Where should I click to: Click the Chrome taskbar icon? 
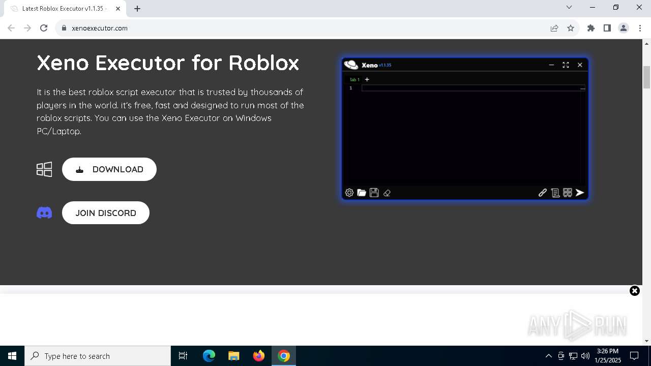pyautogui.click(x=284, y=356)
